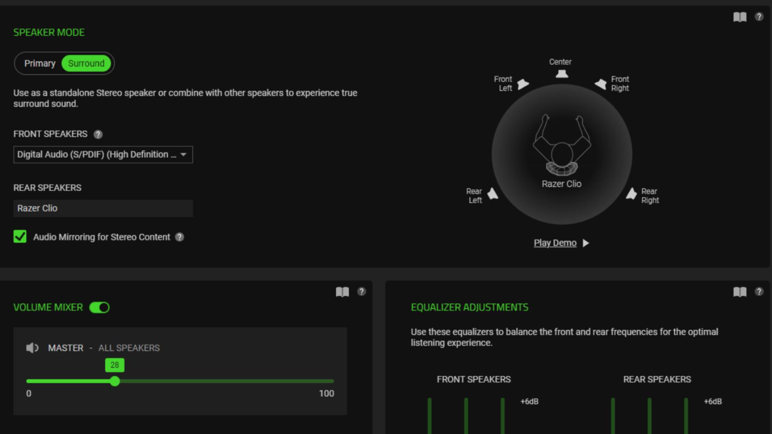Click the Center label in the diagram

[560, 62]
